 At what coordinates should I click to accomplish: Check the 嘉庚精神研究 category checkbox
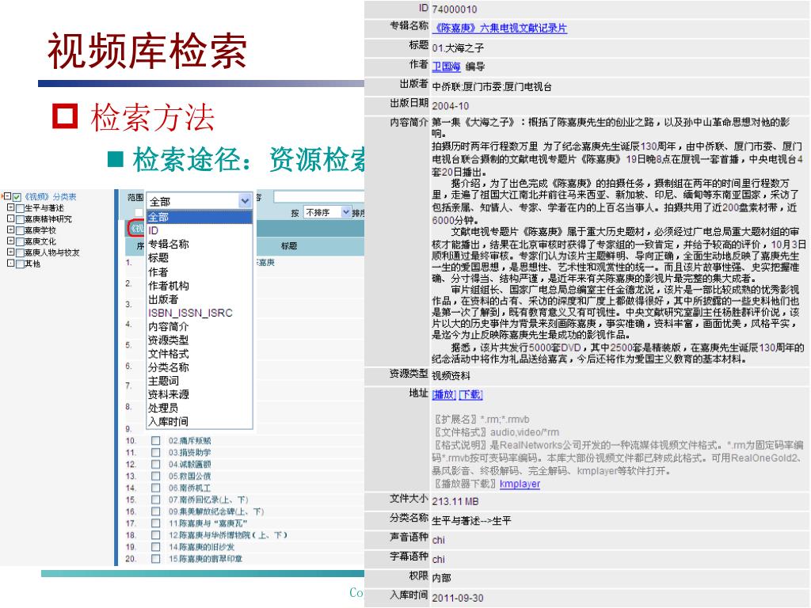coord(20,219)
